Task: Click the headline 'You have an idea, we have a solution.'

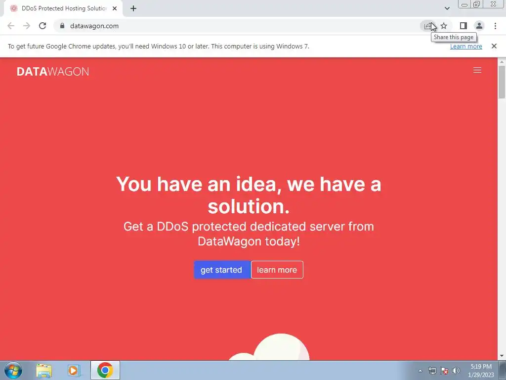Action: (x=249, y=195)
